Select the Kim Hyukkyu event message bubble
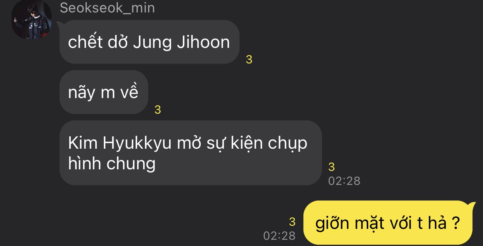Viewport: 483px width, 246px height. coord(191,153)
